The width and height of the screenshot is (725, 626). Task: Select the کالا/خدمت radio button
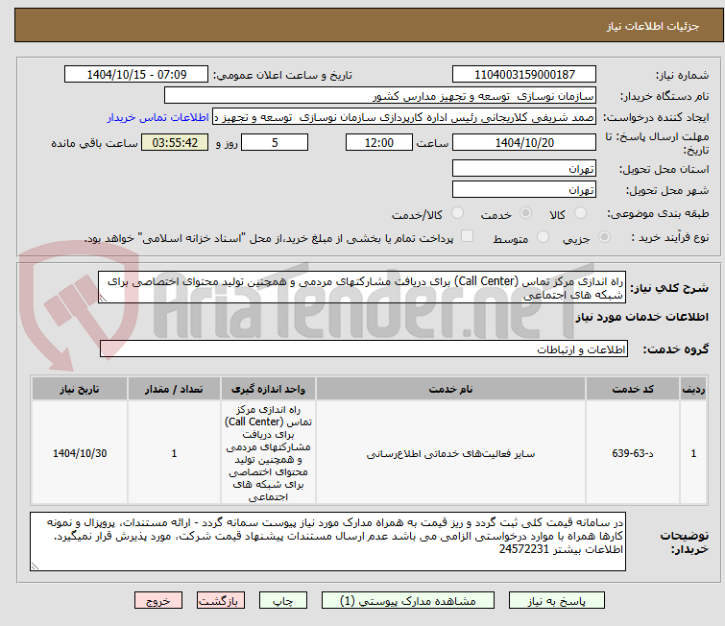(x=457, y=213)
